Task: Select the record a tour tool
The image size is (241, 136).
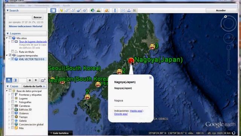Action: point(84,11)
